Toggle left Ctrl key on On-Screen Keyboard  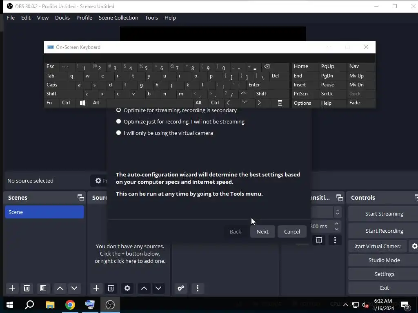pos(67,103)
